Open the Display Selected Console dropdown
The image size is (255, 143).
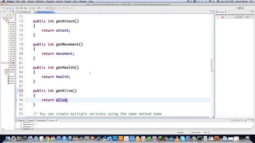pyautogui.click(x=249, y=17)
